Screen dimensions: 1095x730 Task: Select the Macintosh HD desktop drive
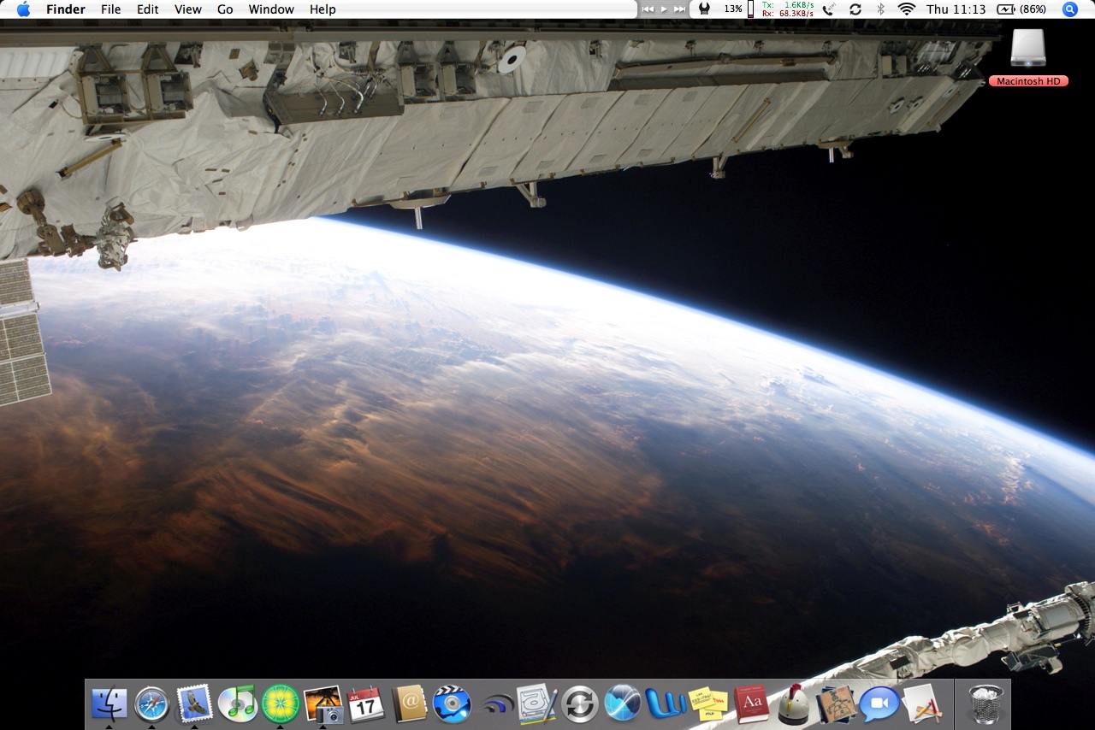click(1028, 56)
